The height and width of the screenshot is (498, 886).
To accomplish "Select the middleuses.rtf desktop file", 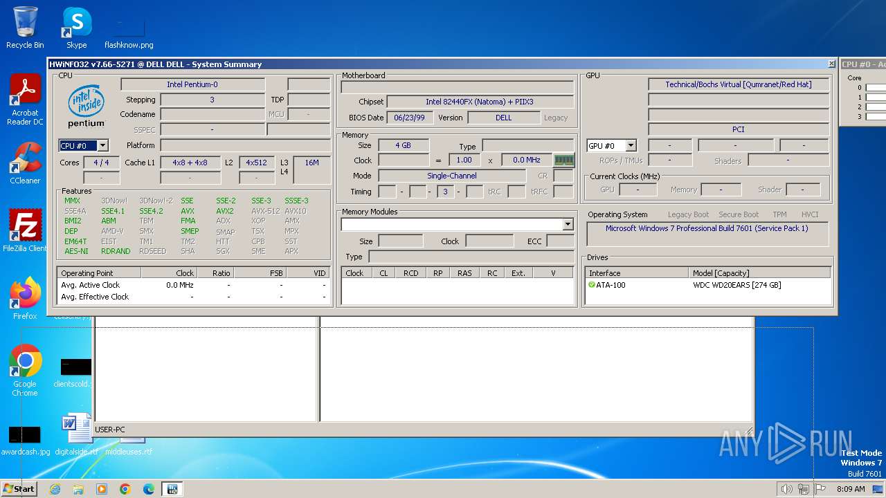I will 129,446.
